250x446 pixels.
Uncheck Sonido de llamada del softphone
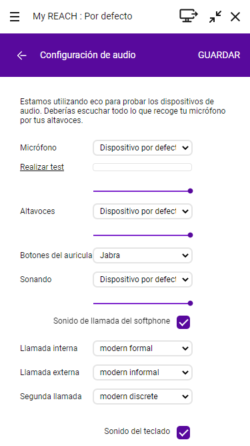[x=183, y=322]
